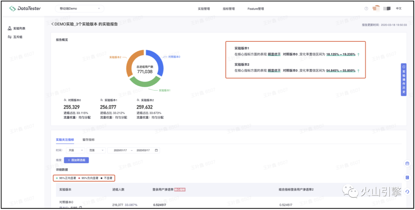Switch to the 留存指标 tab
The image size is (415, 210).
(x=88, y=139)
